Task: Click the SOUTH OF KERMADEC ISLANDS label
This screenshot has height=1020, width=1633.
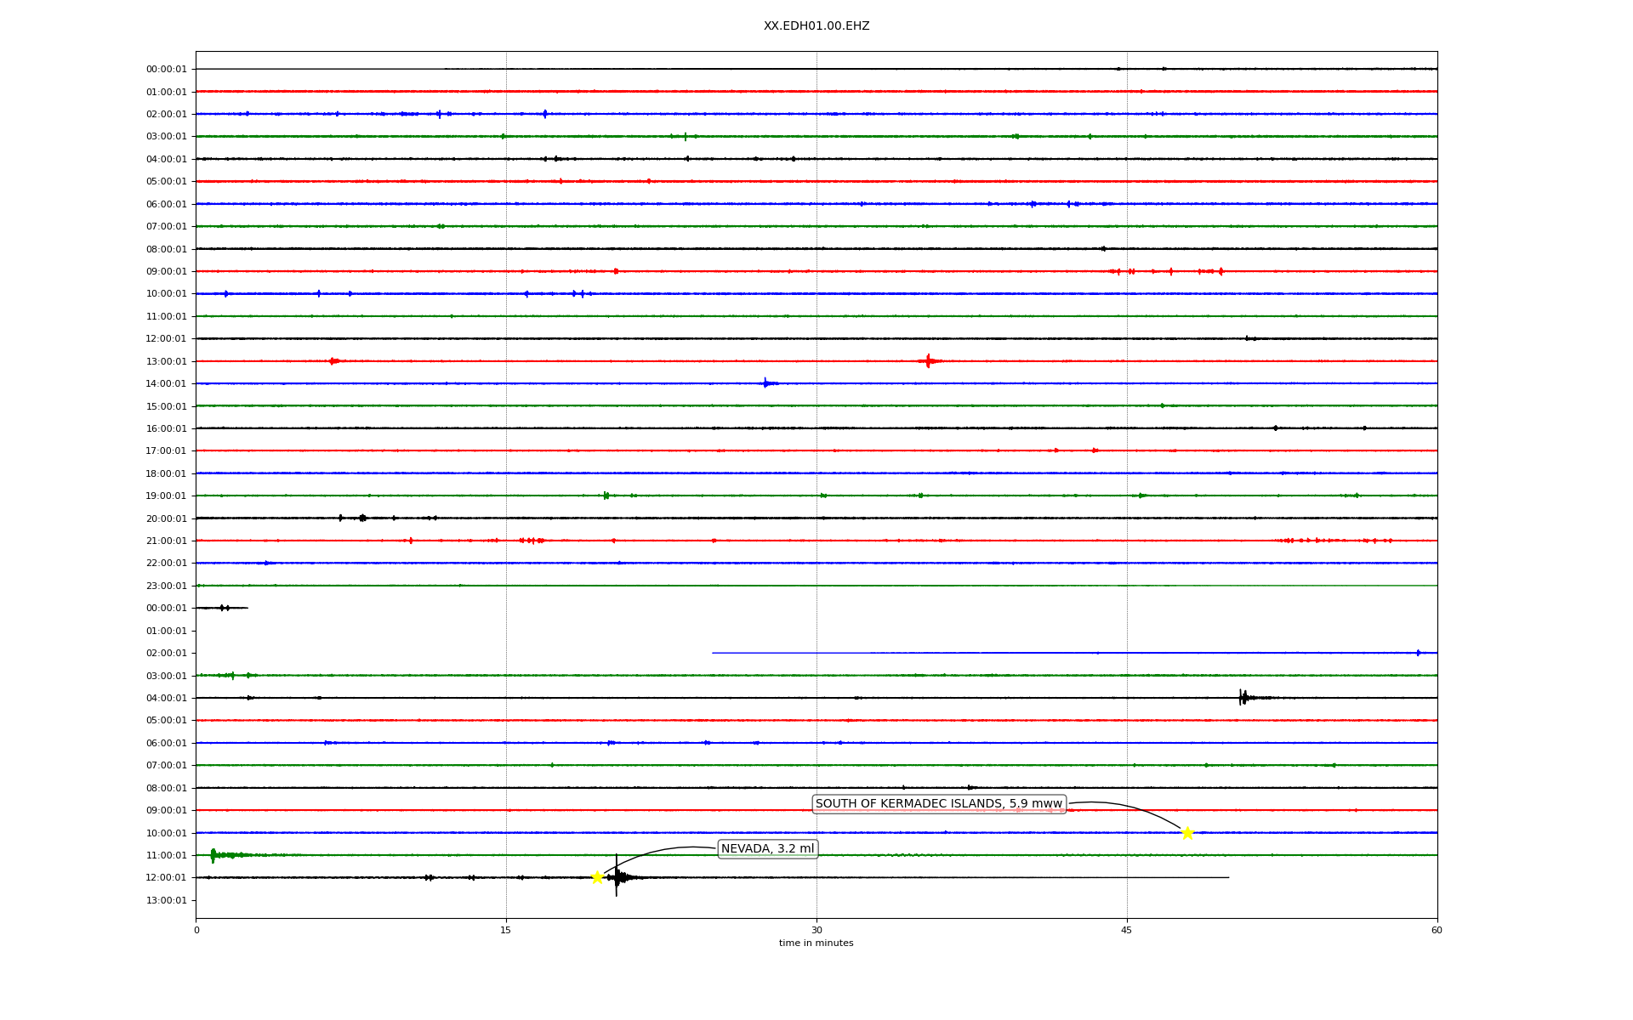Action: pyautogui.click(x=938, y=803)
